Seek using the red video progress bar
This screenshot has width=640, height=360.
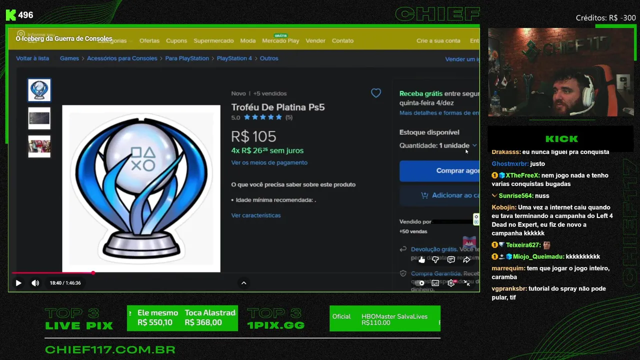(244, 273)
